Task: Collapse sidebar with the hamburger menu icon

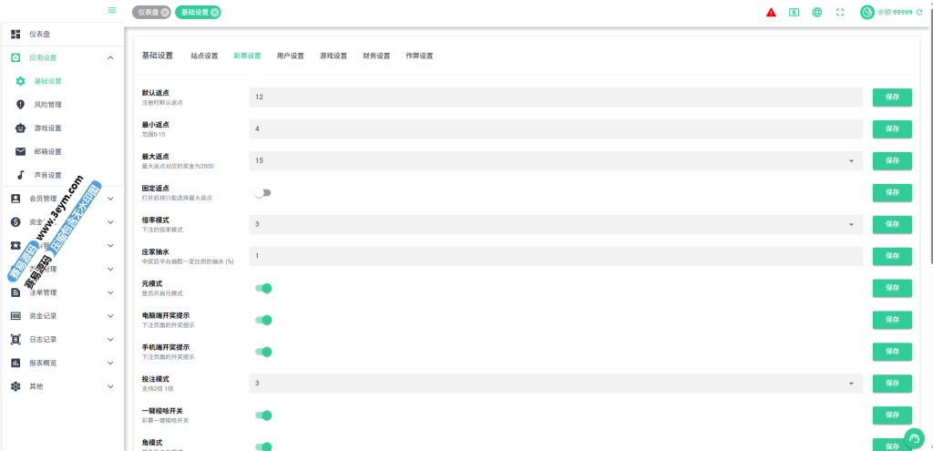Action: [x=112, y=10]
